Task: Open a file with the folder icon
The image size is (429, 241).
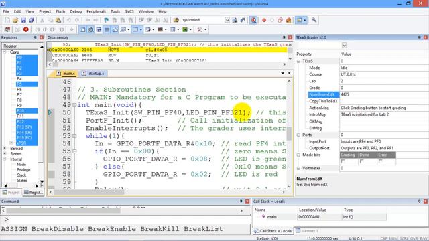Action: 15,20
